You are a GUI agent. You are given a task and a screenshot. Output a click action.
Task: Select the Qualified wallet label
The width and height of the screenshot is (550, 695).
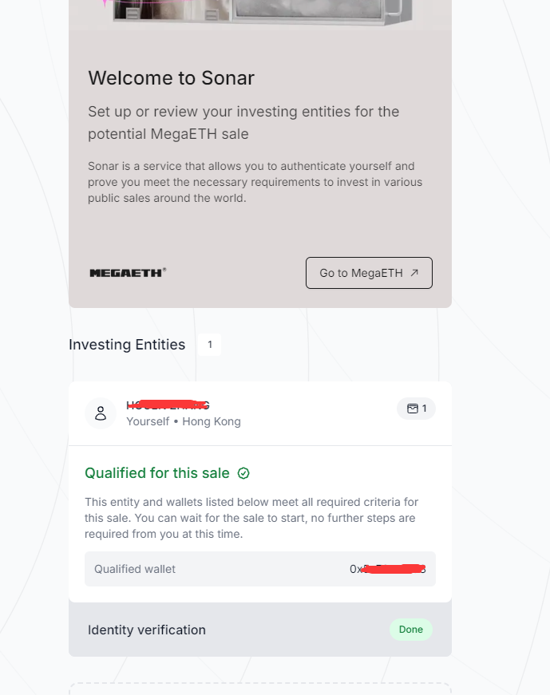[x=135, y=569]
